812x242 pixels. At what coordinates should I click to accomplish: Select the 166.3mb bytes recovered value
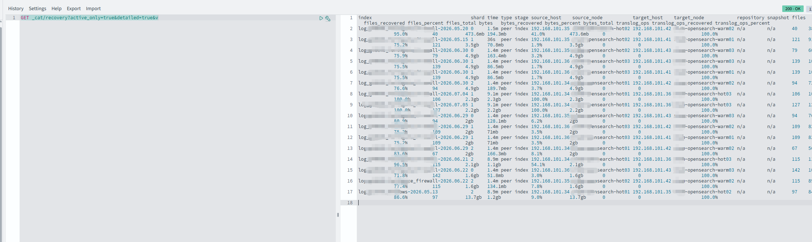pyautogui.click(x=497, y=153)
